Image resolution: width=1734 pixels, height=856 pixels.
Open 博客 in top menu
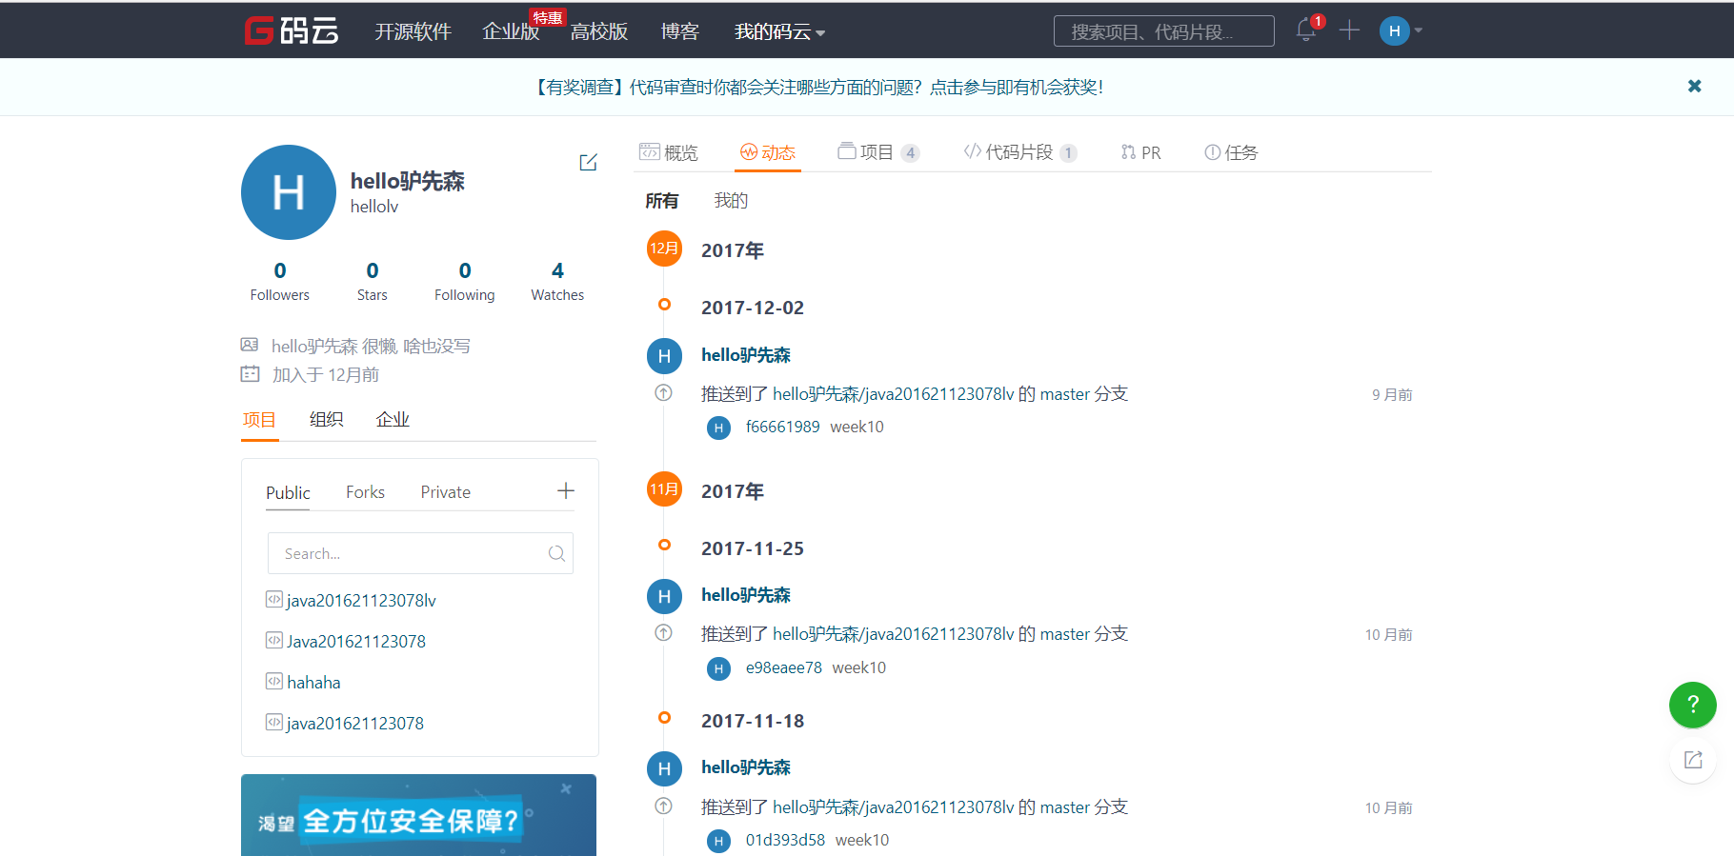[x=679, y=31]
